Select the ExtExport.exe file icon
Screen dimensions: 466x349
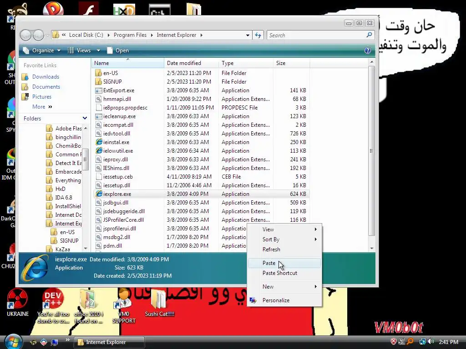[99, 90]
